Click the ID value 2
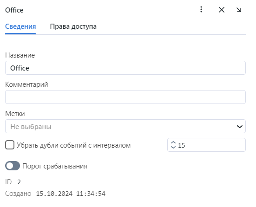The image size is (256, 207). pos(19,182)
